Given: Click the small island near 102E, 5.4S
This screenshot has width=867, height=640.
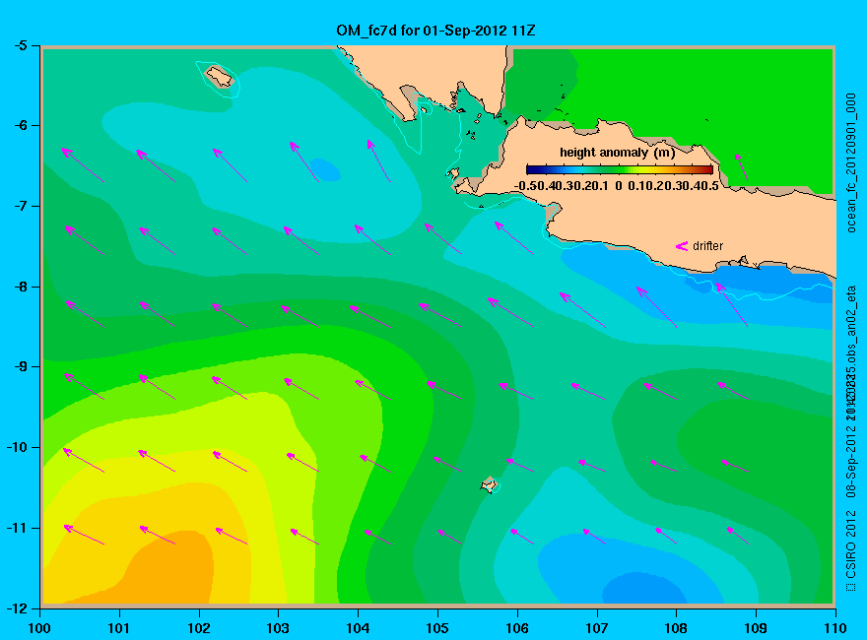Looking at the screenshot, I should [220, 76].
